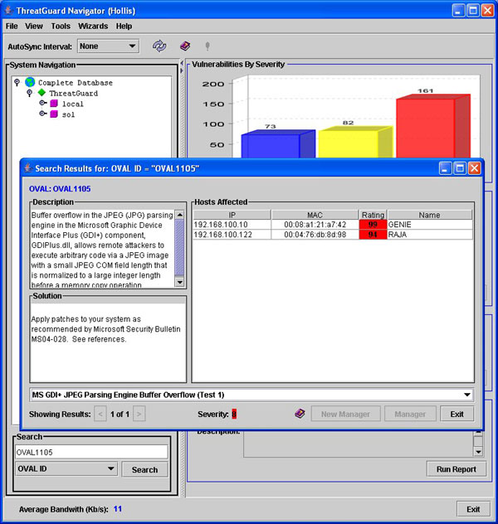Click the magenta icon next to local
This screenshot has width=498, height=524.
(54, 104)
